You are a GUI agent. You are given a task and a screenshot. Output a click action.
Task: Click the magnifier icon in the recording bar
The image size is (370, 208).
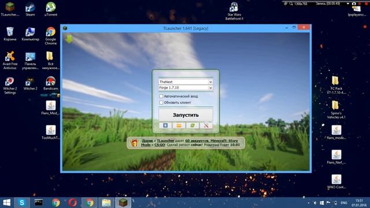(291, 3)
